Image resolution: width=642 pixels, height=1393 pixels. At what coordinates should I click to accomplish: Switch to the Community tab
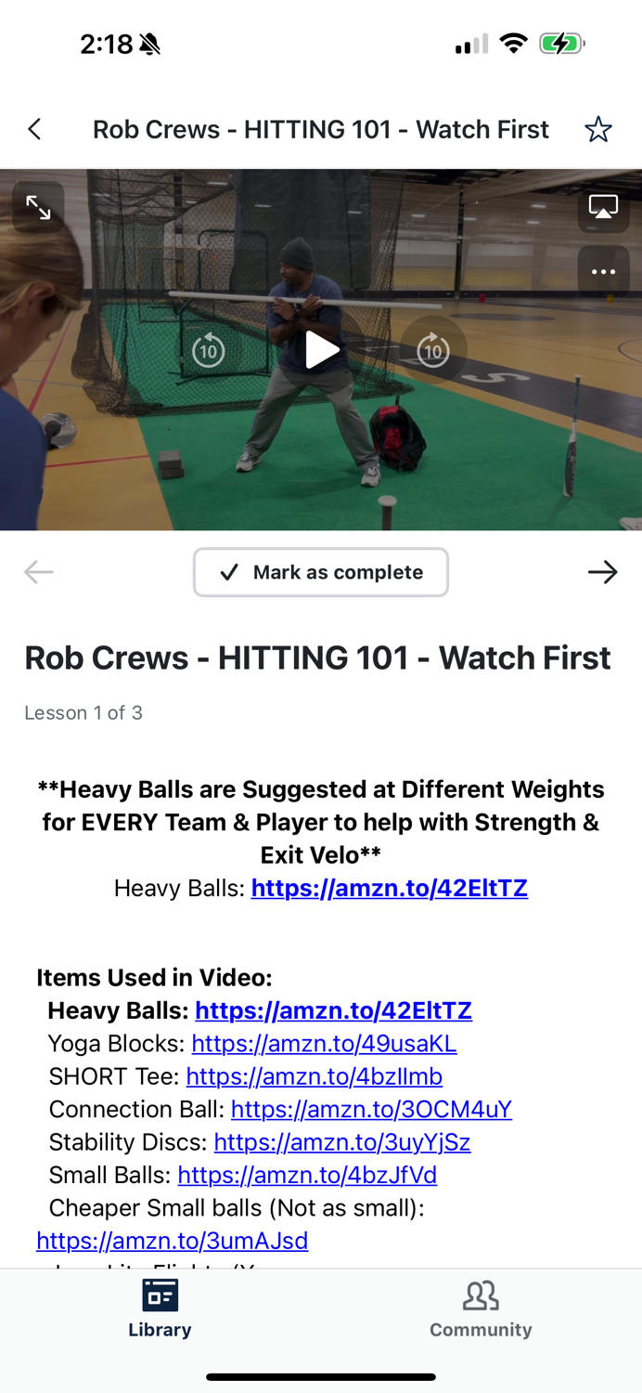pos(481,1308)
